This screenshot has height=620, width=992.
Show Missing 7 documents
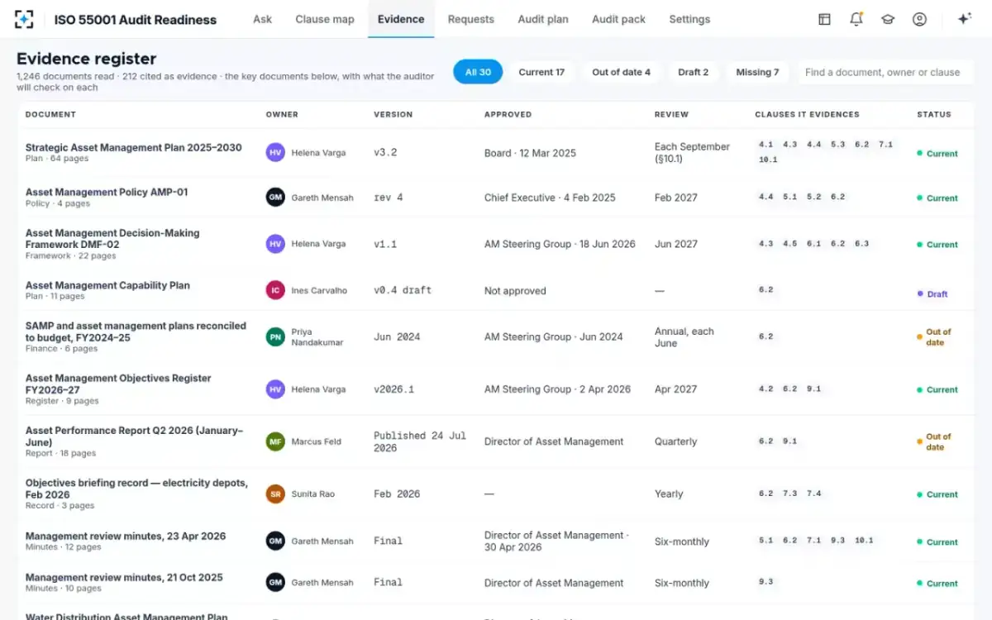coord(757,72)
